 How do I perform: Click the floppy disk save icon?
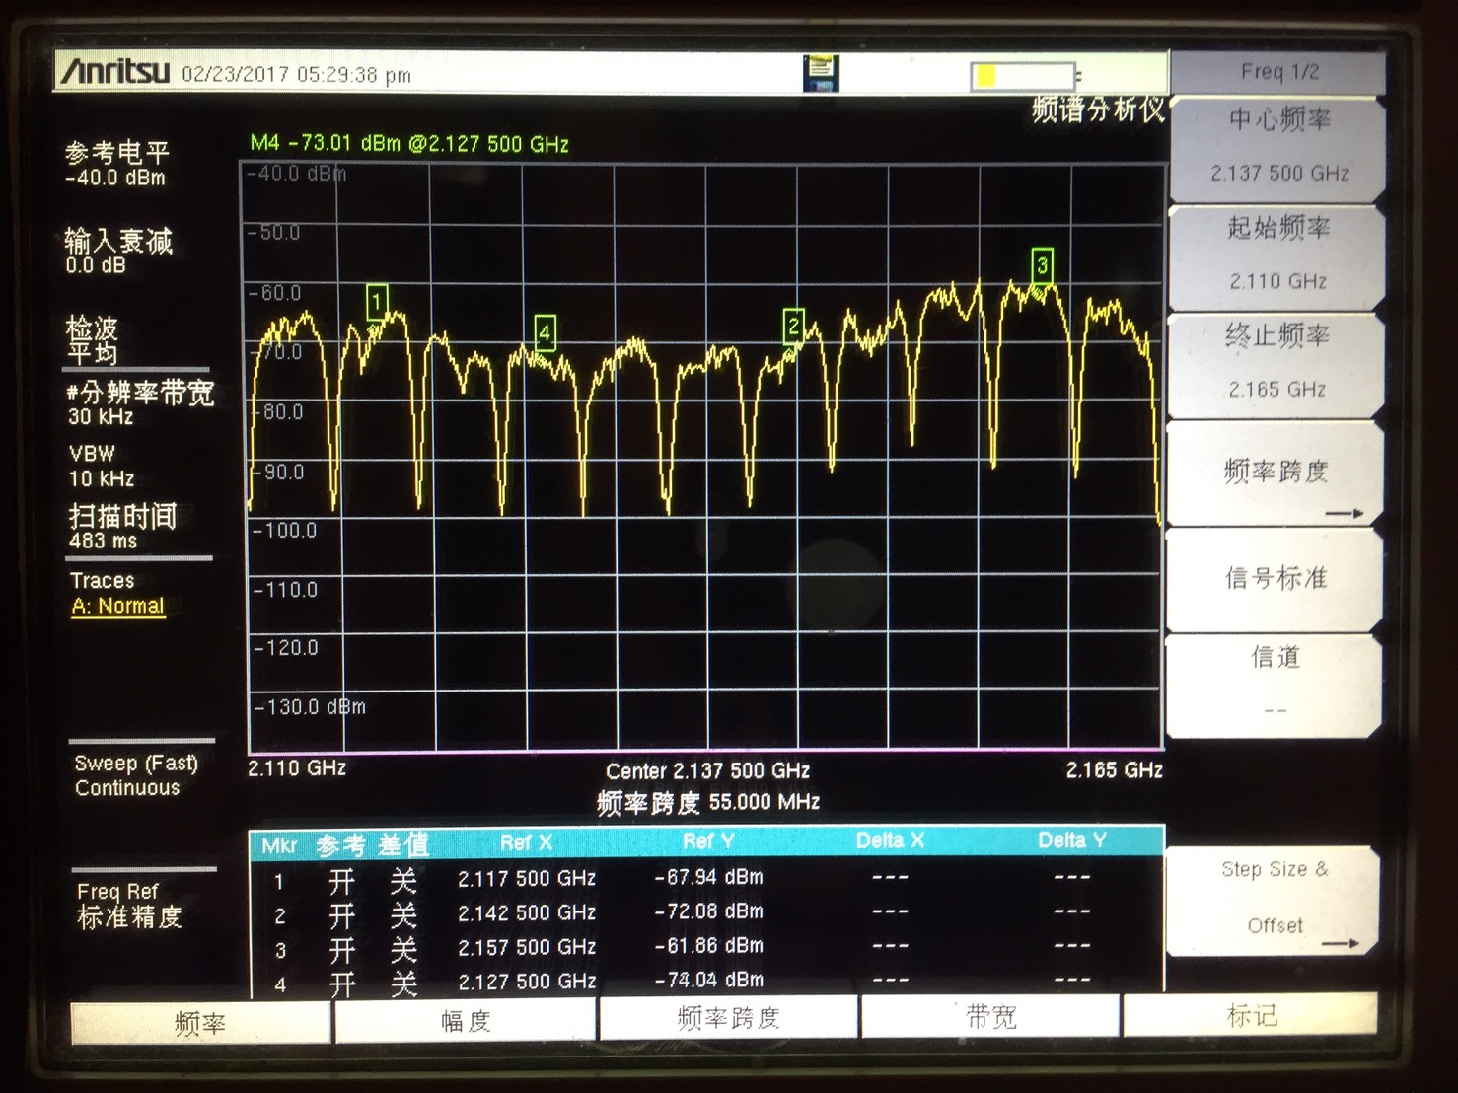(820, 74)
